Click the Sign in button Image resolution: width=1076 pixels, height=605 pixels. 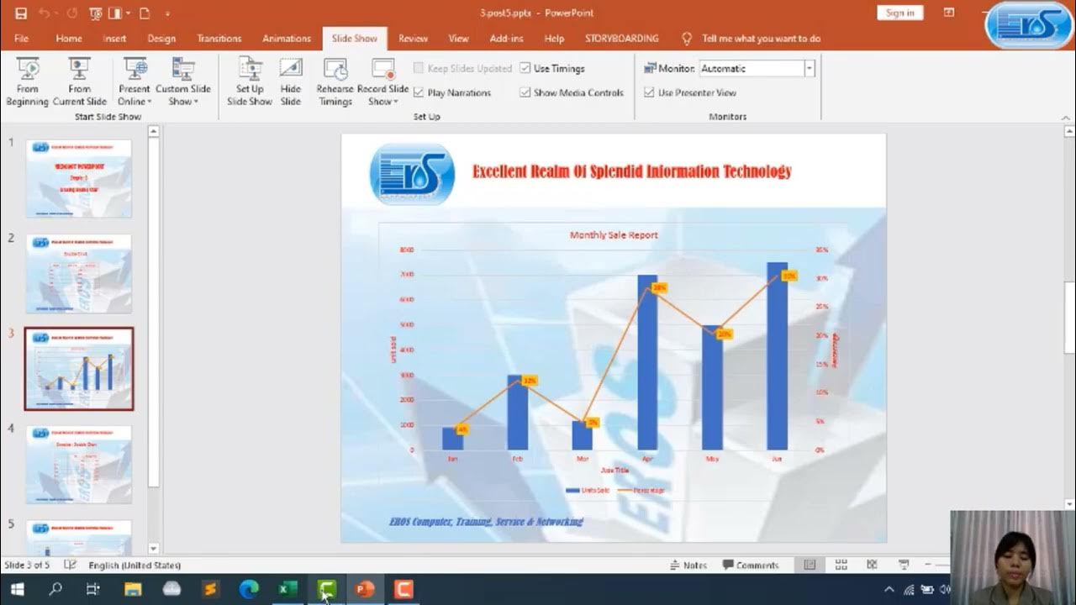tap(899, 13)
